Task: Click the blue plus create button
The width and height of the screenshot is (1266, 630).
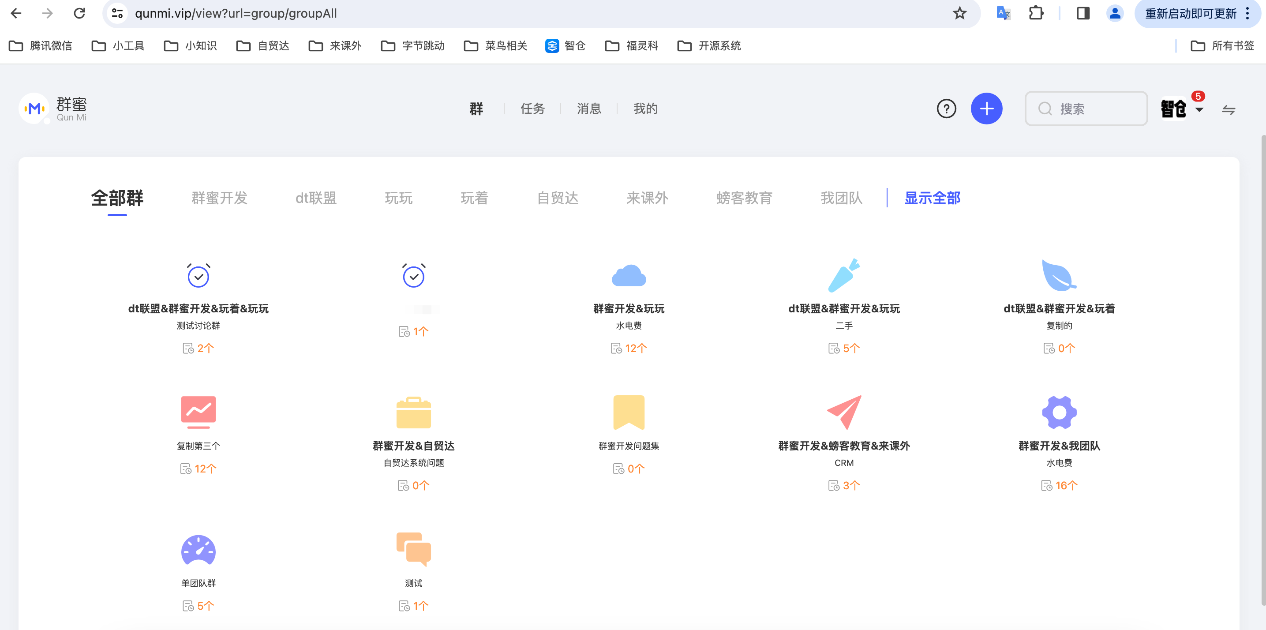Action: coord(986,109)
